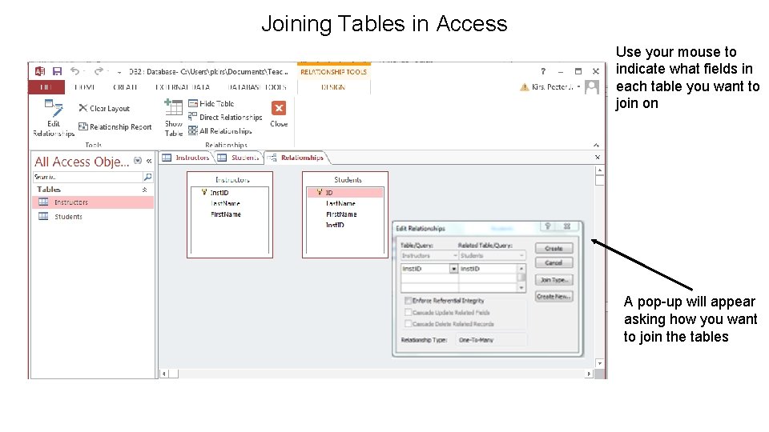Collapse the Tables group in navigation pane
This screenshot has height=432, width=769.
145,190
